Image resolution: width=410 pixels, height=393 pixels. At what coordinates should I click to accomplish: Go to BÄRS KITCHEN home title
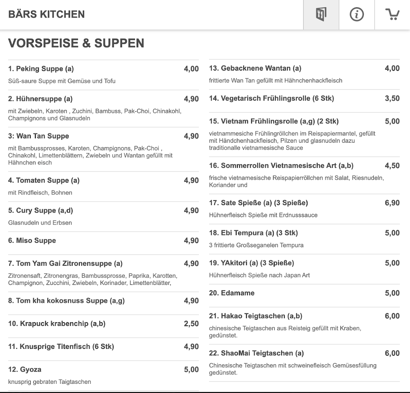coord(46,14)
